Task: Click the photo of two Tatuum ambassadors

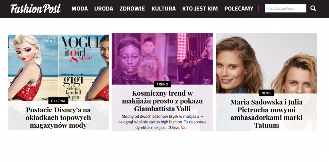Action: click(266, 63)
